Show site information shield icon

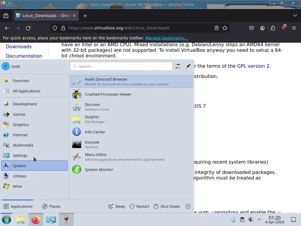pyautogui.click(x=55, y=28)
